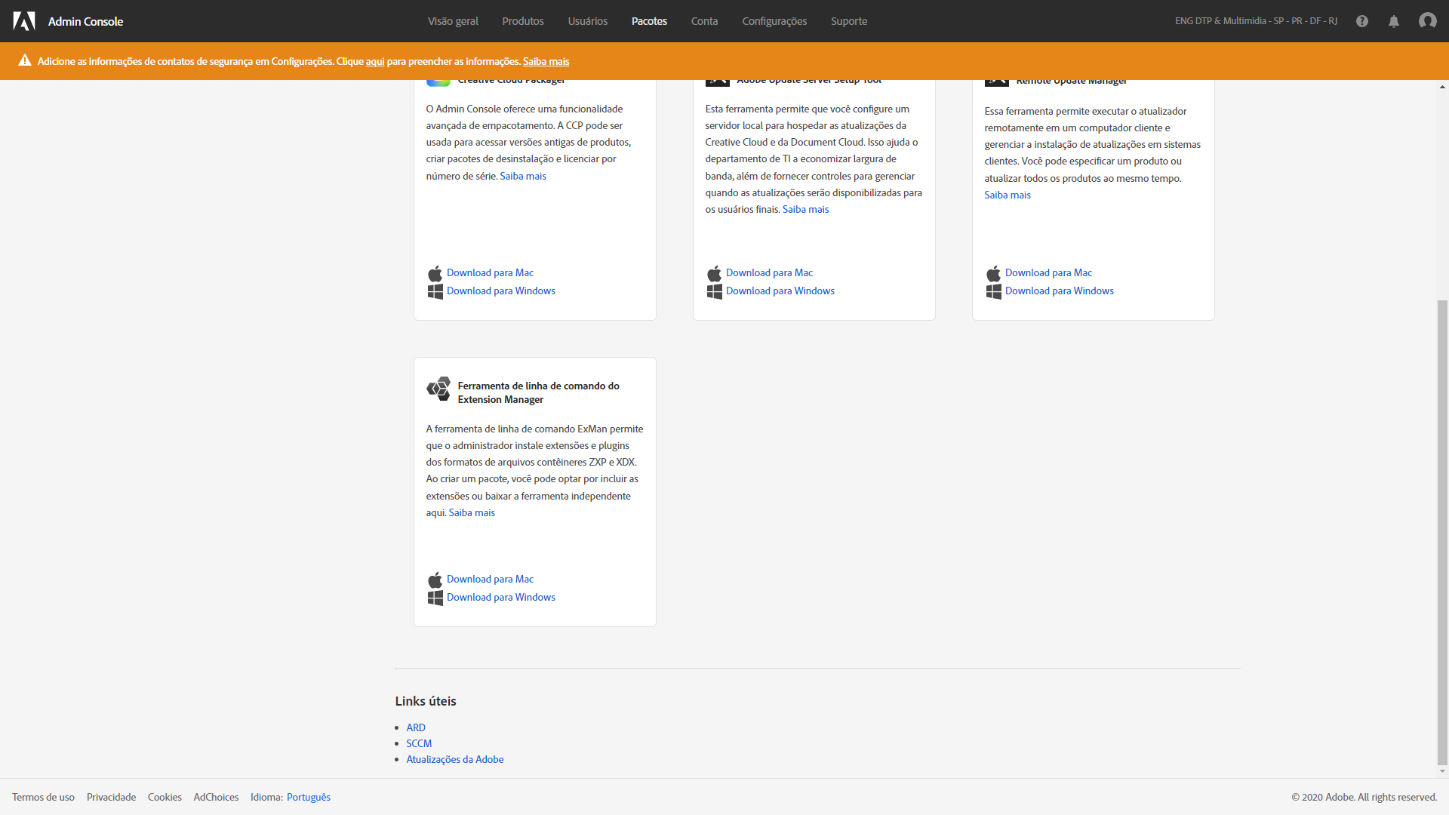The image size is (1449, 815).
Task: Click the ARD useful link
Action: pyautogui.click(x=416, y=727)
